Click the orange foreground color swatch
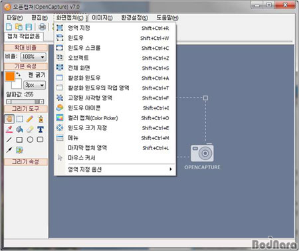 point(10,76)
